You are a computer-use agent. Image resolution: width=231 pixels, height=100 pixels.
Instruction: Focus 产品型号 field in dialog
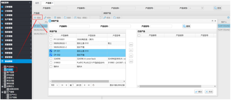coord(161,26)
